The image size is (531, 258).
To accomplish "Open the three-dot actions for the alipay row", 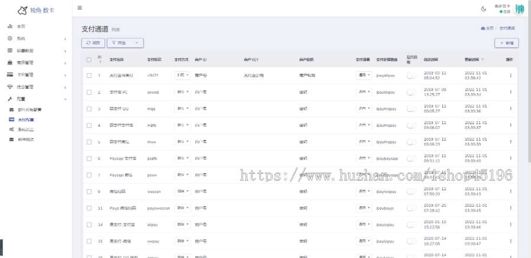I will tap(510, 224).
